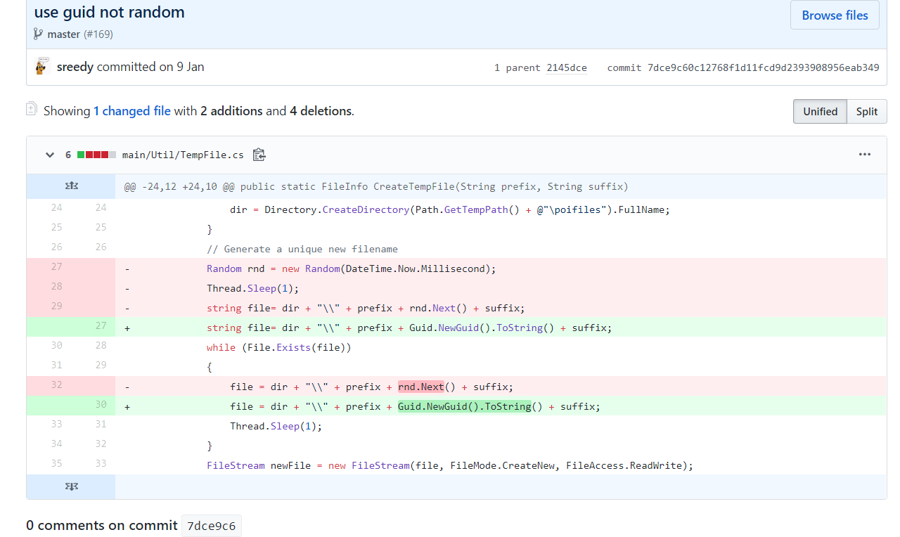Switch to Unified diff view
The height and width of the screenshot is (537, 900).
(820, 111)
